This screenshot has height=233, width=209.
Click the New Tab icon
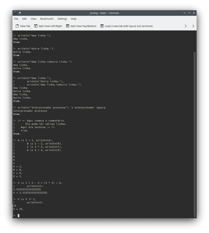click(x=17, y=26)
